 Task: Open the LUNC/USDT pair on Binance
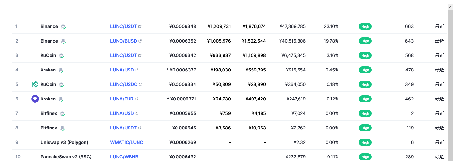(123, 26)
